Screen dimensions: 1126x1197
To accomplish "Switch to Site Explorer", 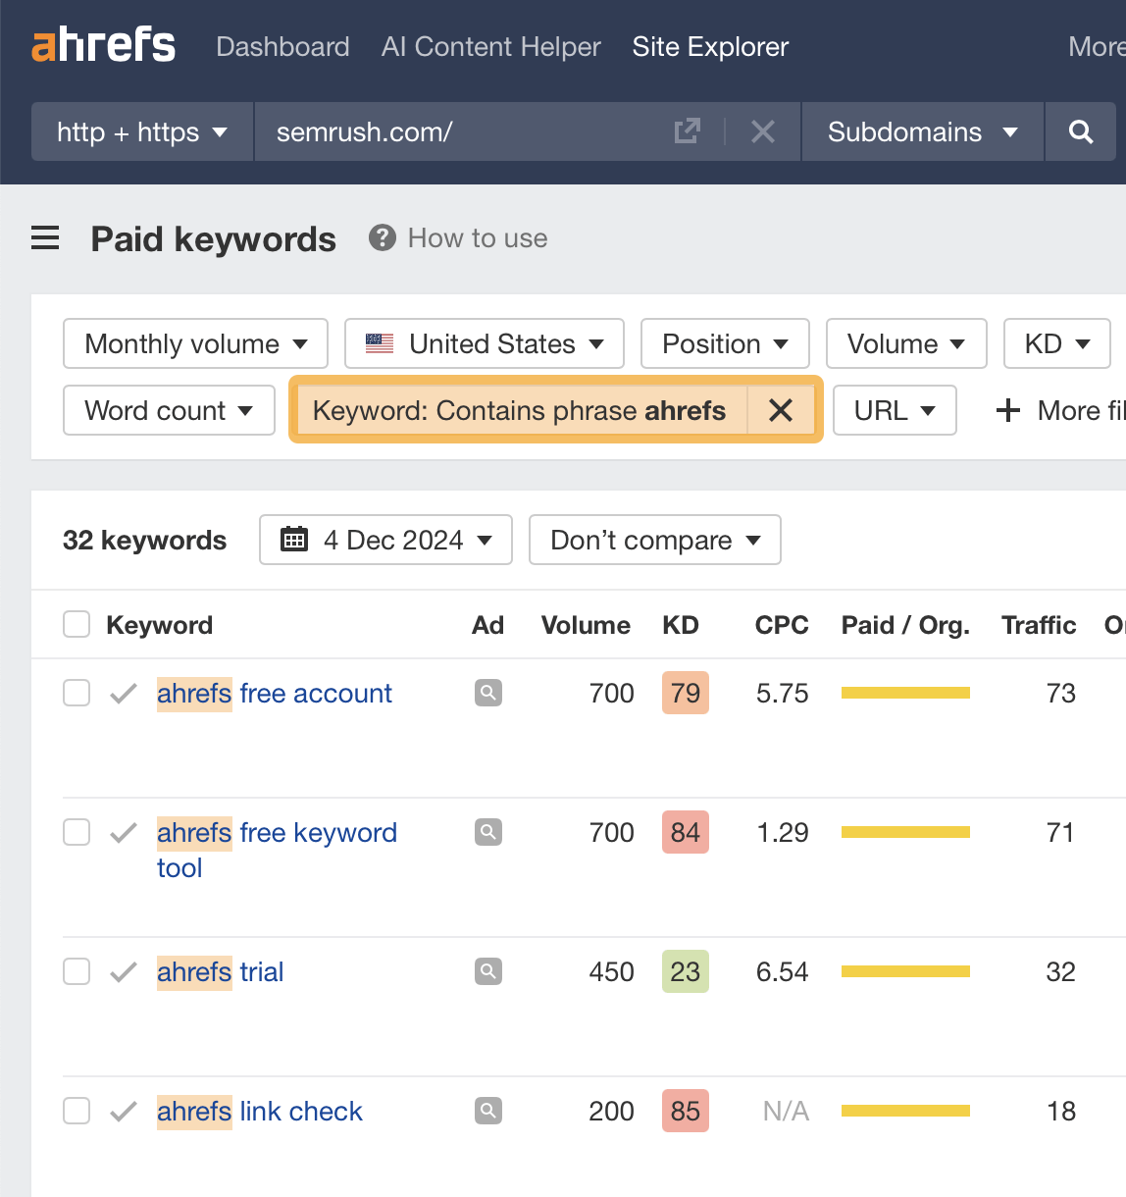I will [709, 46].
